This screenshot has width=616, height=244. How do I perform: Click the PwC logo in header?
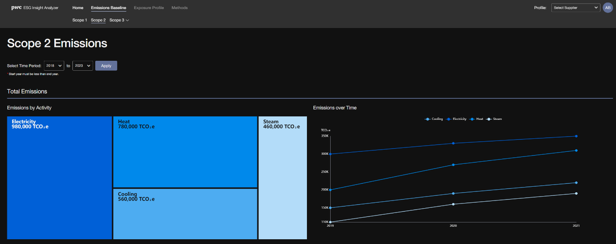click(x=16, y=8)
